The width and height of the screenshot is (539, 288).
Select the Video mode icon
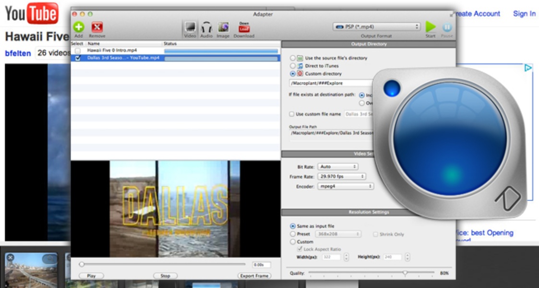coord(190,27)
